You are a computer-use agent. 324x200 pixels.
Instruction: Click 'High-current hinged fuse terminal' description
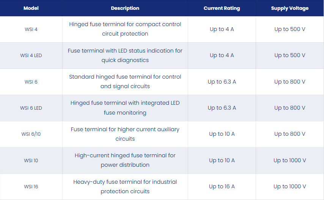tap(125, 160)
